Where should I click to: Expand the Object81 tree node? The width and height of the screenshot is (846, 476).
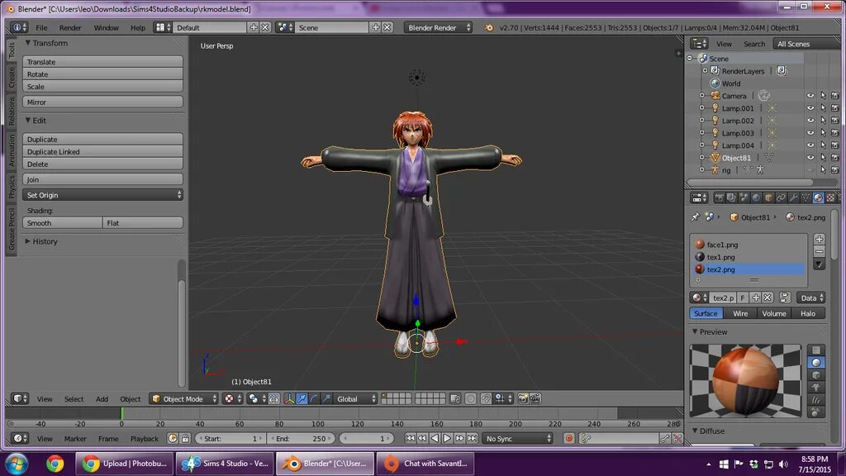pyautogui.click(x=702, y=158)
